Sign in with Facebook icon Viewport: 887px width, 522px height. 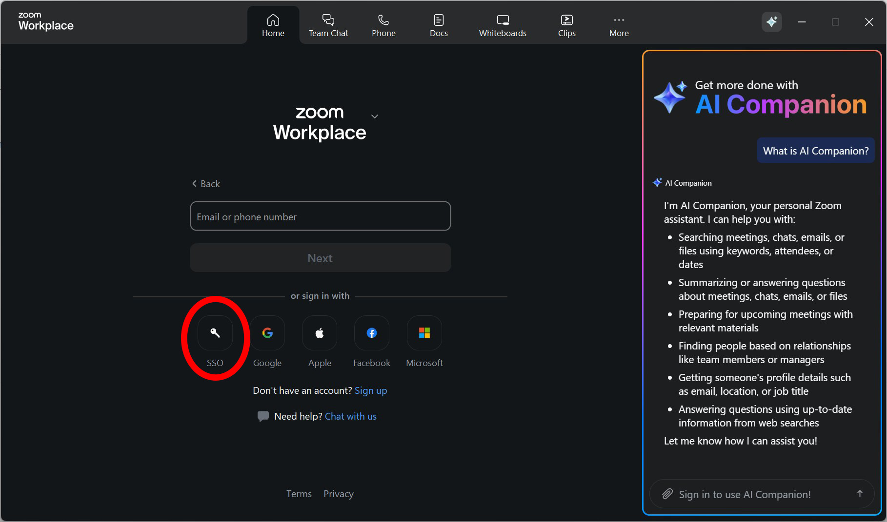[x=372, y=333]
